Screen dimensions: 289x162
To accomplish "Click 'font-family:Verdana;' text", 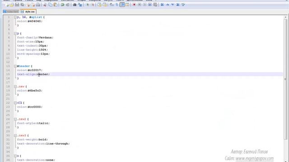I will point(35,37).
